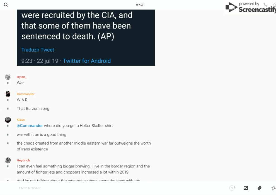Start a voice call with phone icon
Viewport: 276px width, 195px height.
[x=265, y=5]
